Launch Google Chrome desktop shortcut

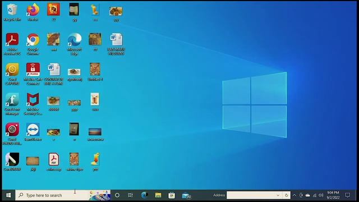click(33, 44)
